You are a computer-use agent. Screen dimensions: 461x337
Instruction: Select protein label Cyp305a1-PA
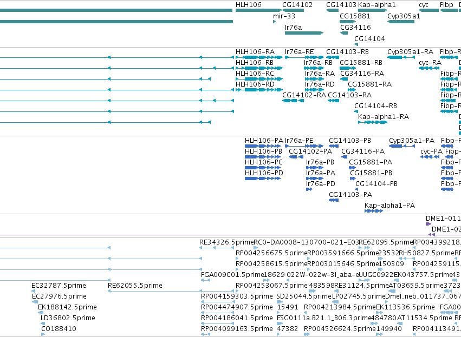[x=412, y=141]
